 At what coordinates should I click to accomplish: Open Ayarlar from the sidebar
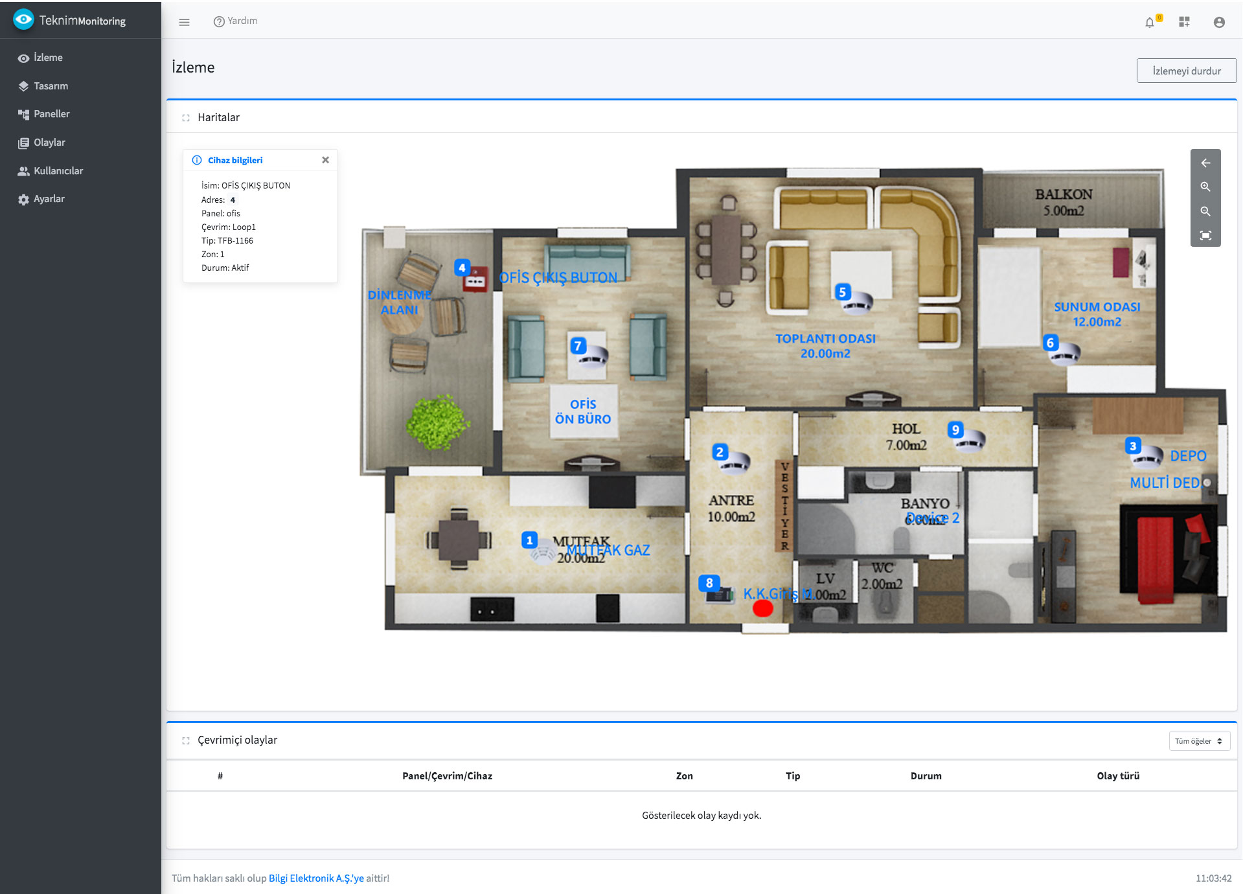pyautogui.click(x=49, y=198)
